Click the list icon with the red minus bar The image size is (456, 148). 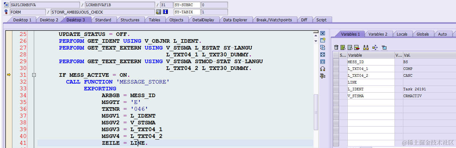[356, 48]
